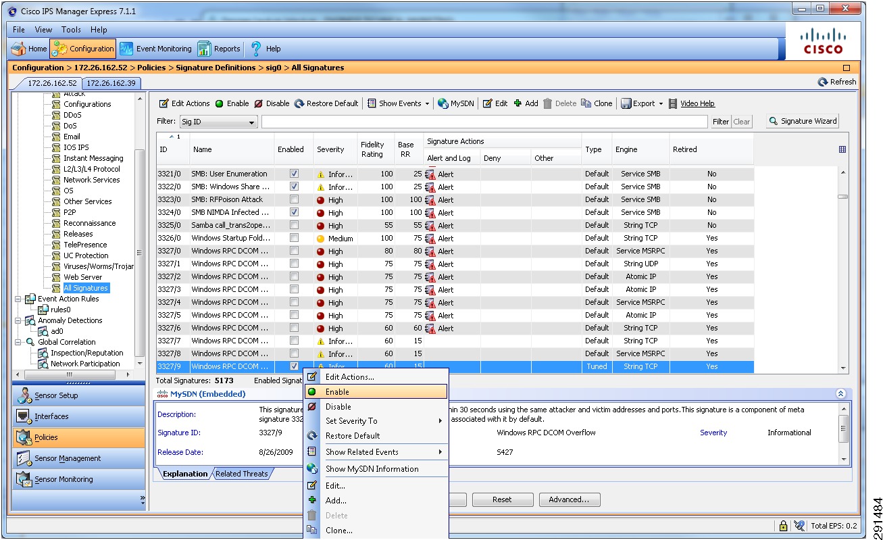Choose Enable in context menu
The height and width of the screenshot is (540, 883).
tap(376, 391)
